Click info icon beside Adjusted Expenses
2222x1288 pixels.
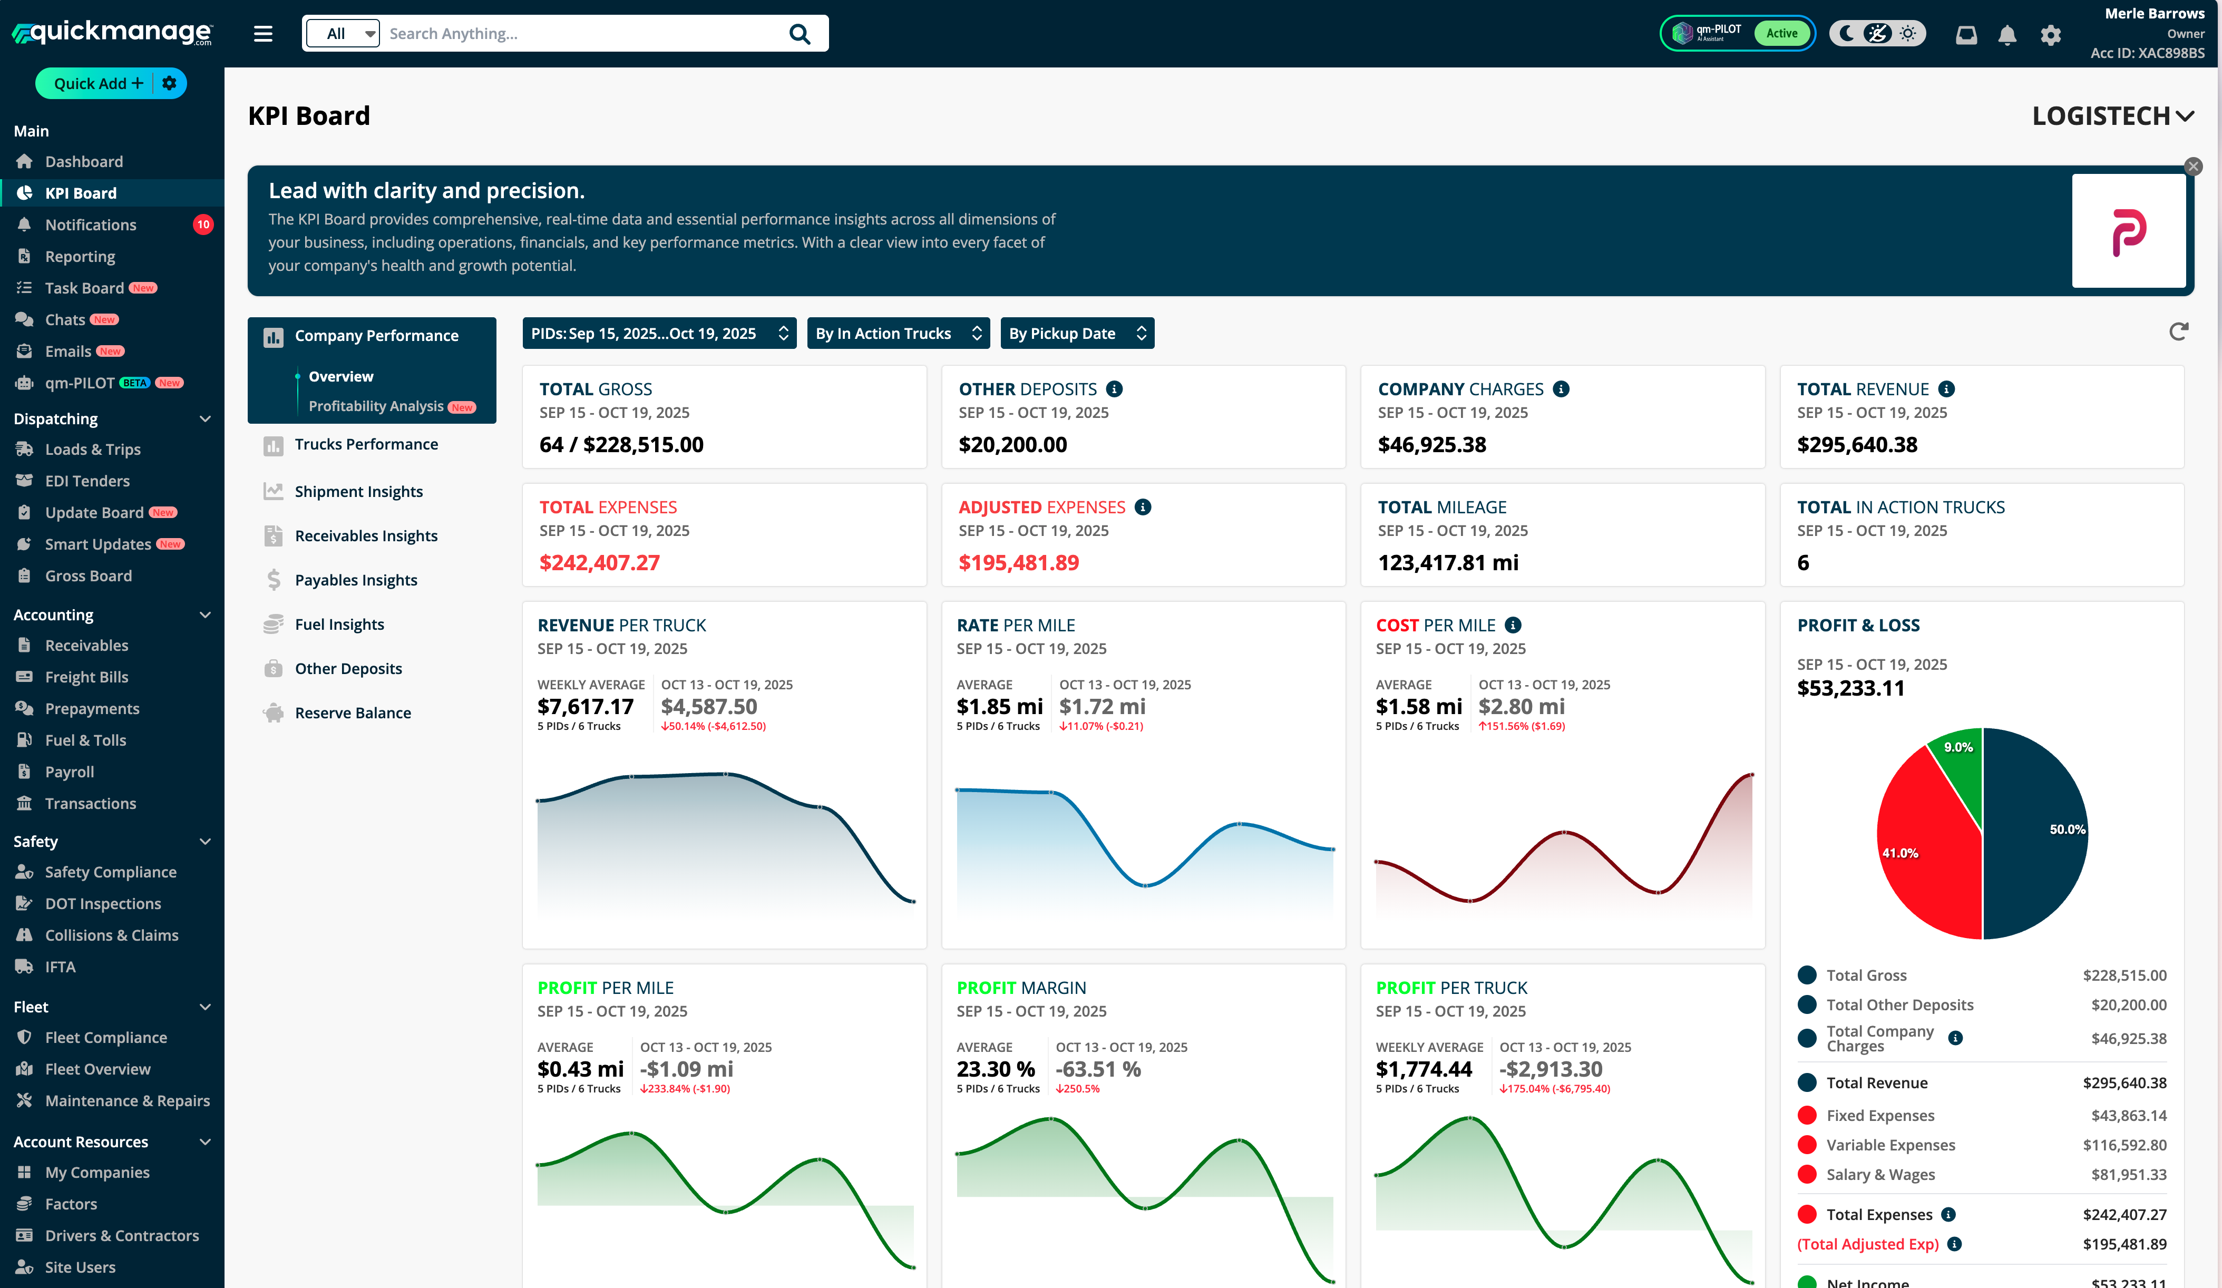(x=1143, y=507)
